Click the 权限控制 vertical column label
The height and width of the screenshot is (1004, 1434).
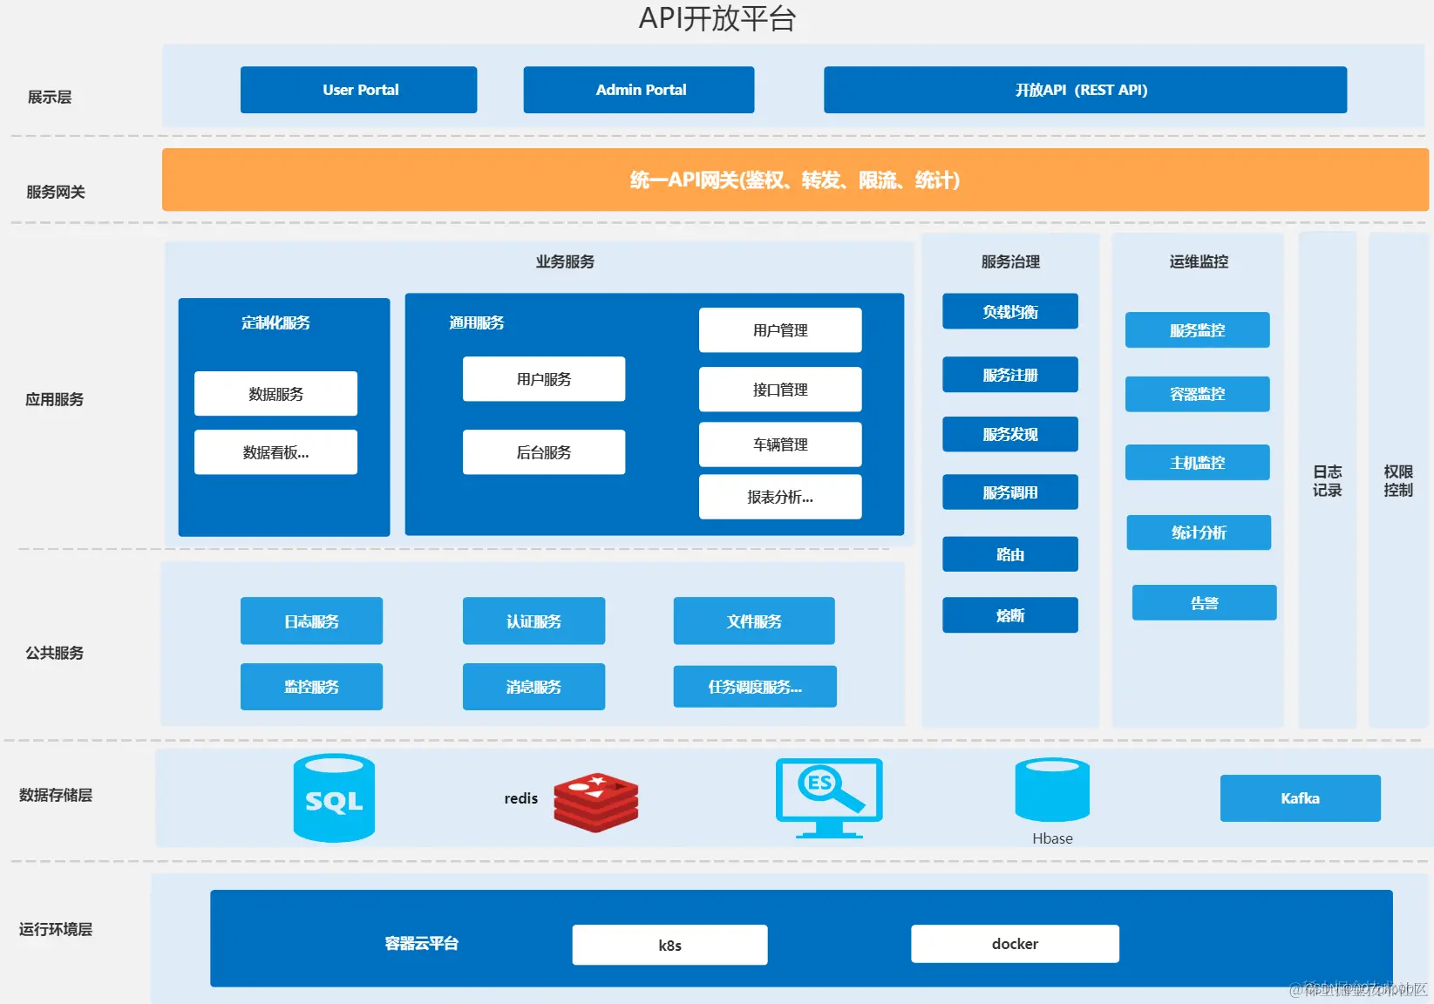[1398, 481]
